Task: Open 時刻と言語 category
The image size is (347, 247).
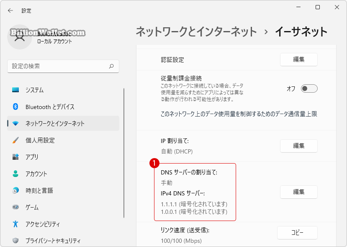Action: coord(63,190)
